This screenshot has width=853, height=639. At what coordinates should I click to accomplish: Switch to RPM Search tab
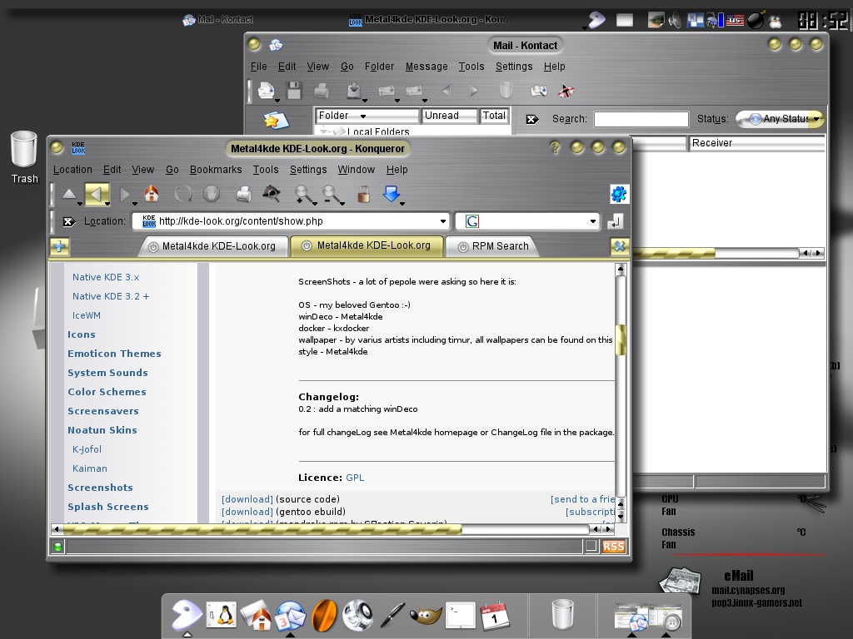pos(493,246)
